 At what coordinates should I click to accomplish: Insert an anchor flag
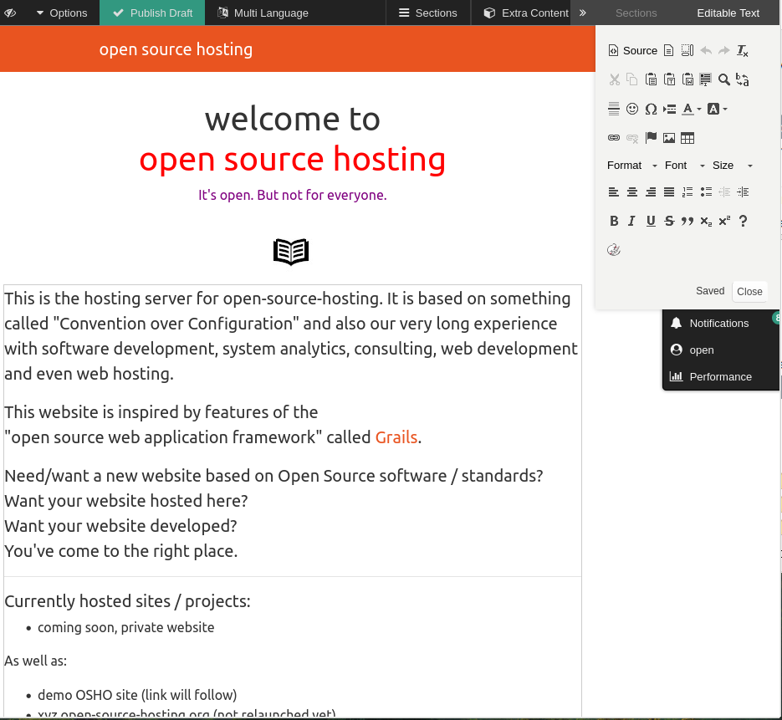tap(651, 138)
